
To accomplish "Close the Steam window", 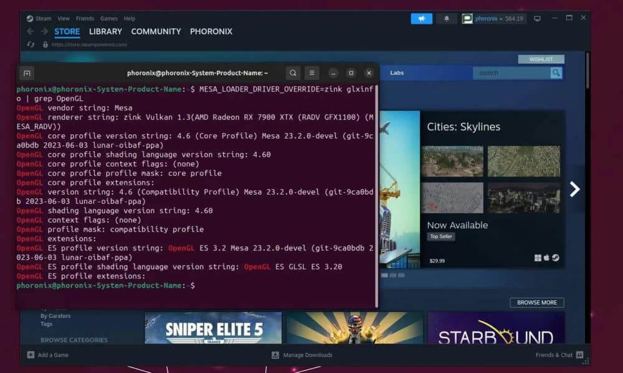I will [583, 18].
